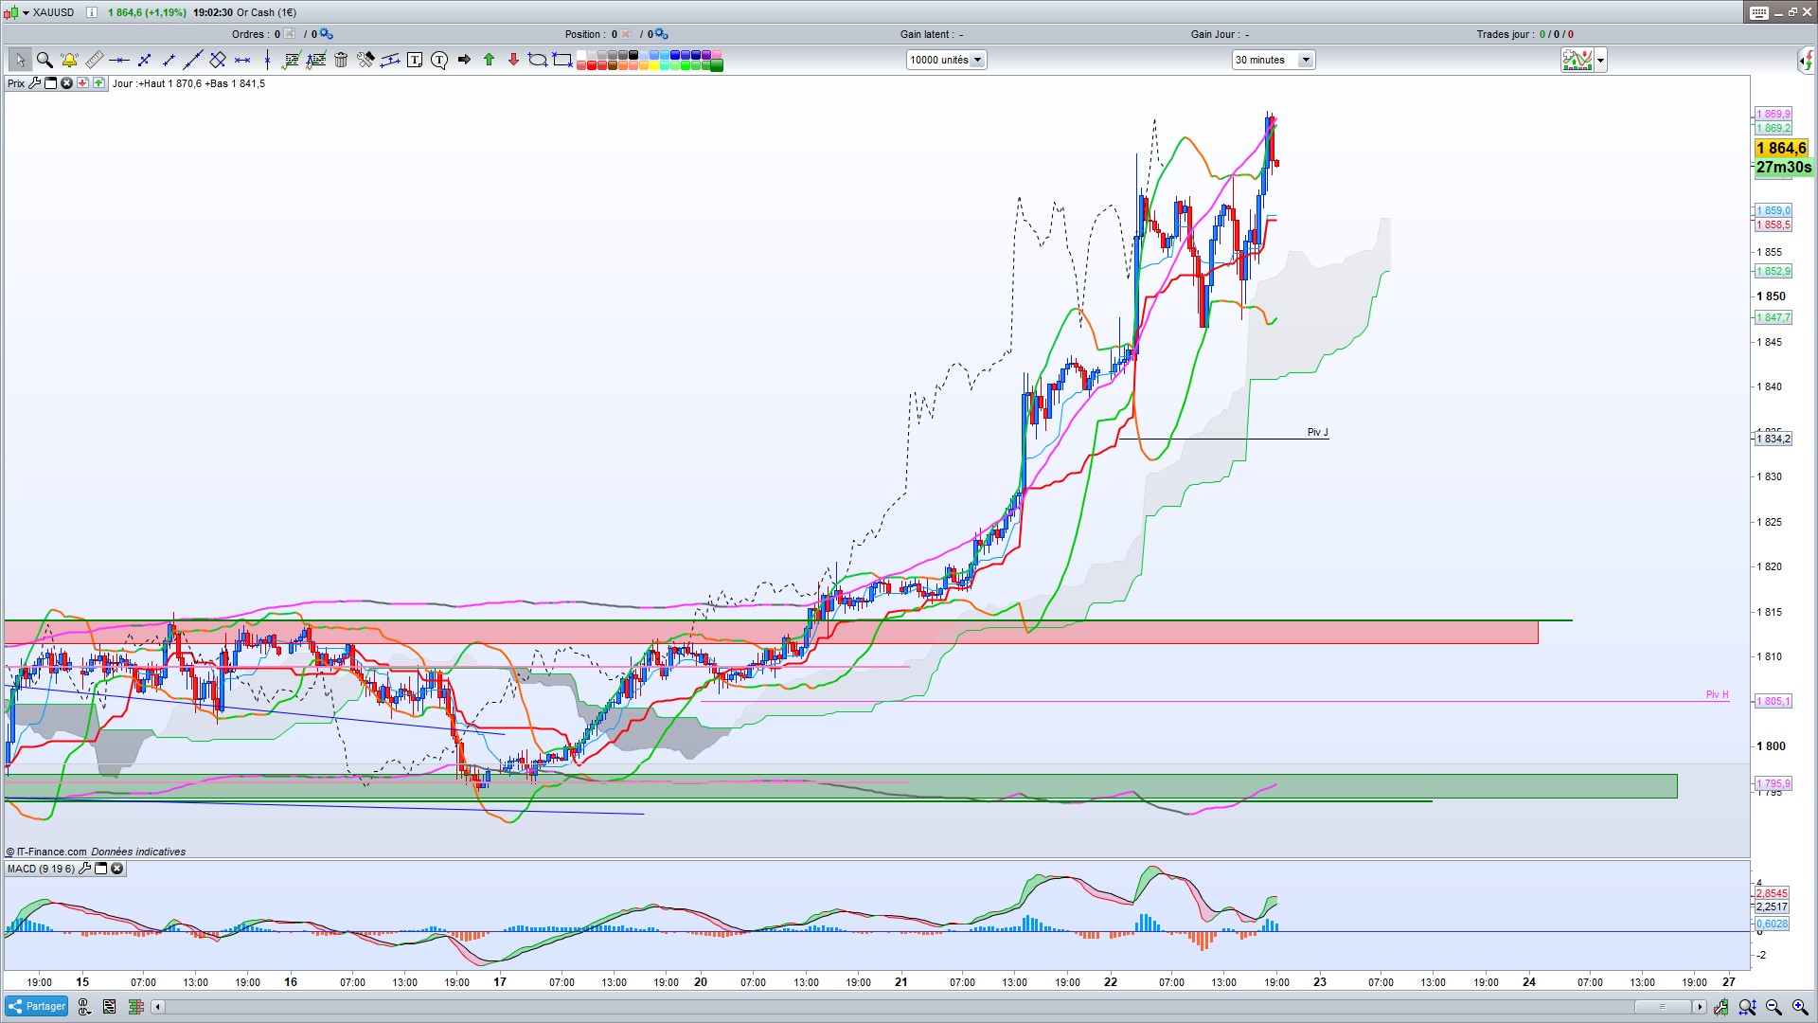Open the chart link chain icon

click(x=83, y=1007)
